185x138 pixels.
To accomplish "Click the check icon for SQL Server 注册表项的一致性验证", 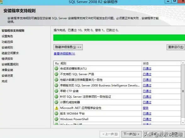I will click(x=56, y=97).
